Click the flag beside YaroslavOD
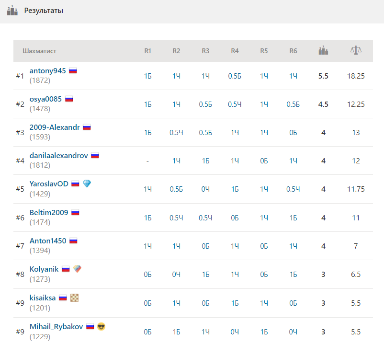This screenshot has width=384, height=344. [x=75, y=184]
